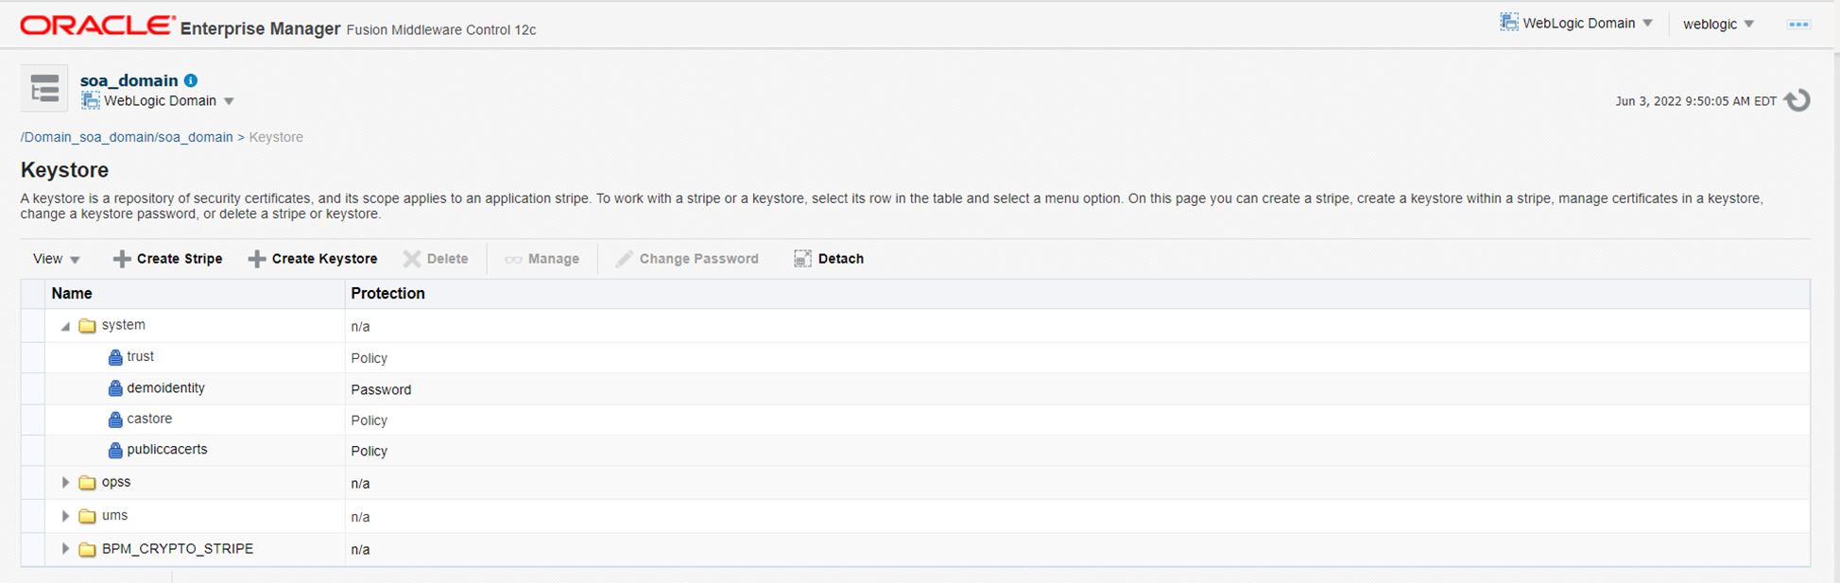Select the demoidentity keystore row
The image size is (1840, 583).
click(x=915, y=388)
